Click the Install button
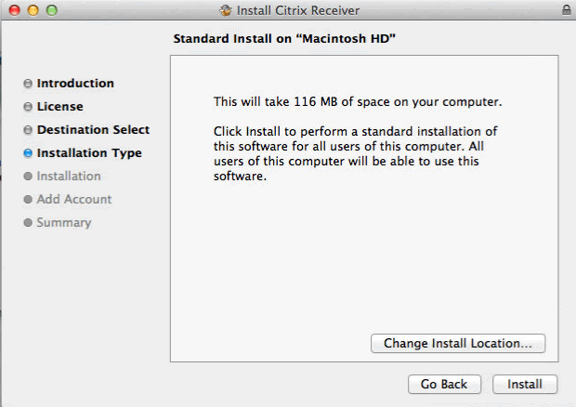 coord(525,384)
